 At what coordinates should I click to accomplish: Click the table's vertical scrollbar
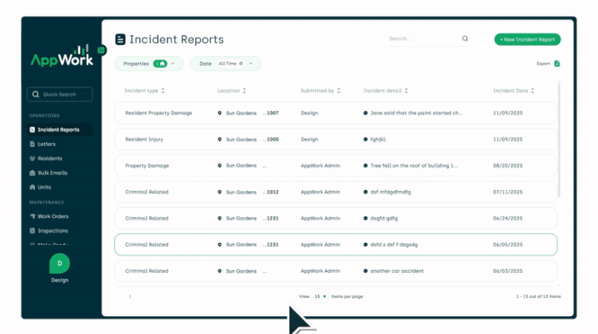[560, 139]
